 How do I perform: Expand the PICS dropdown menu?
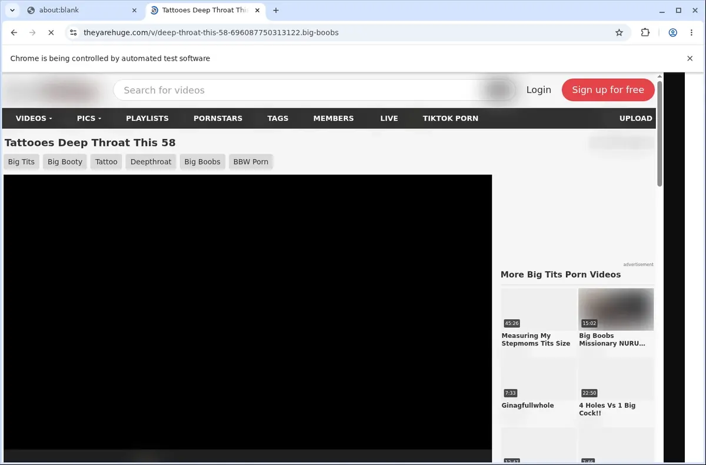pyautogui.click(x=89, y=118)
